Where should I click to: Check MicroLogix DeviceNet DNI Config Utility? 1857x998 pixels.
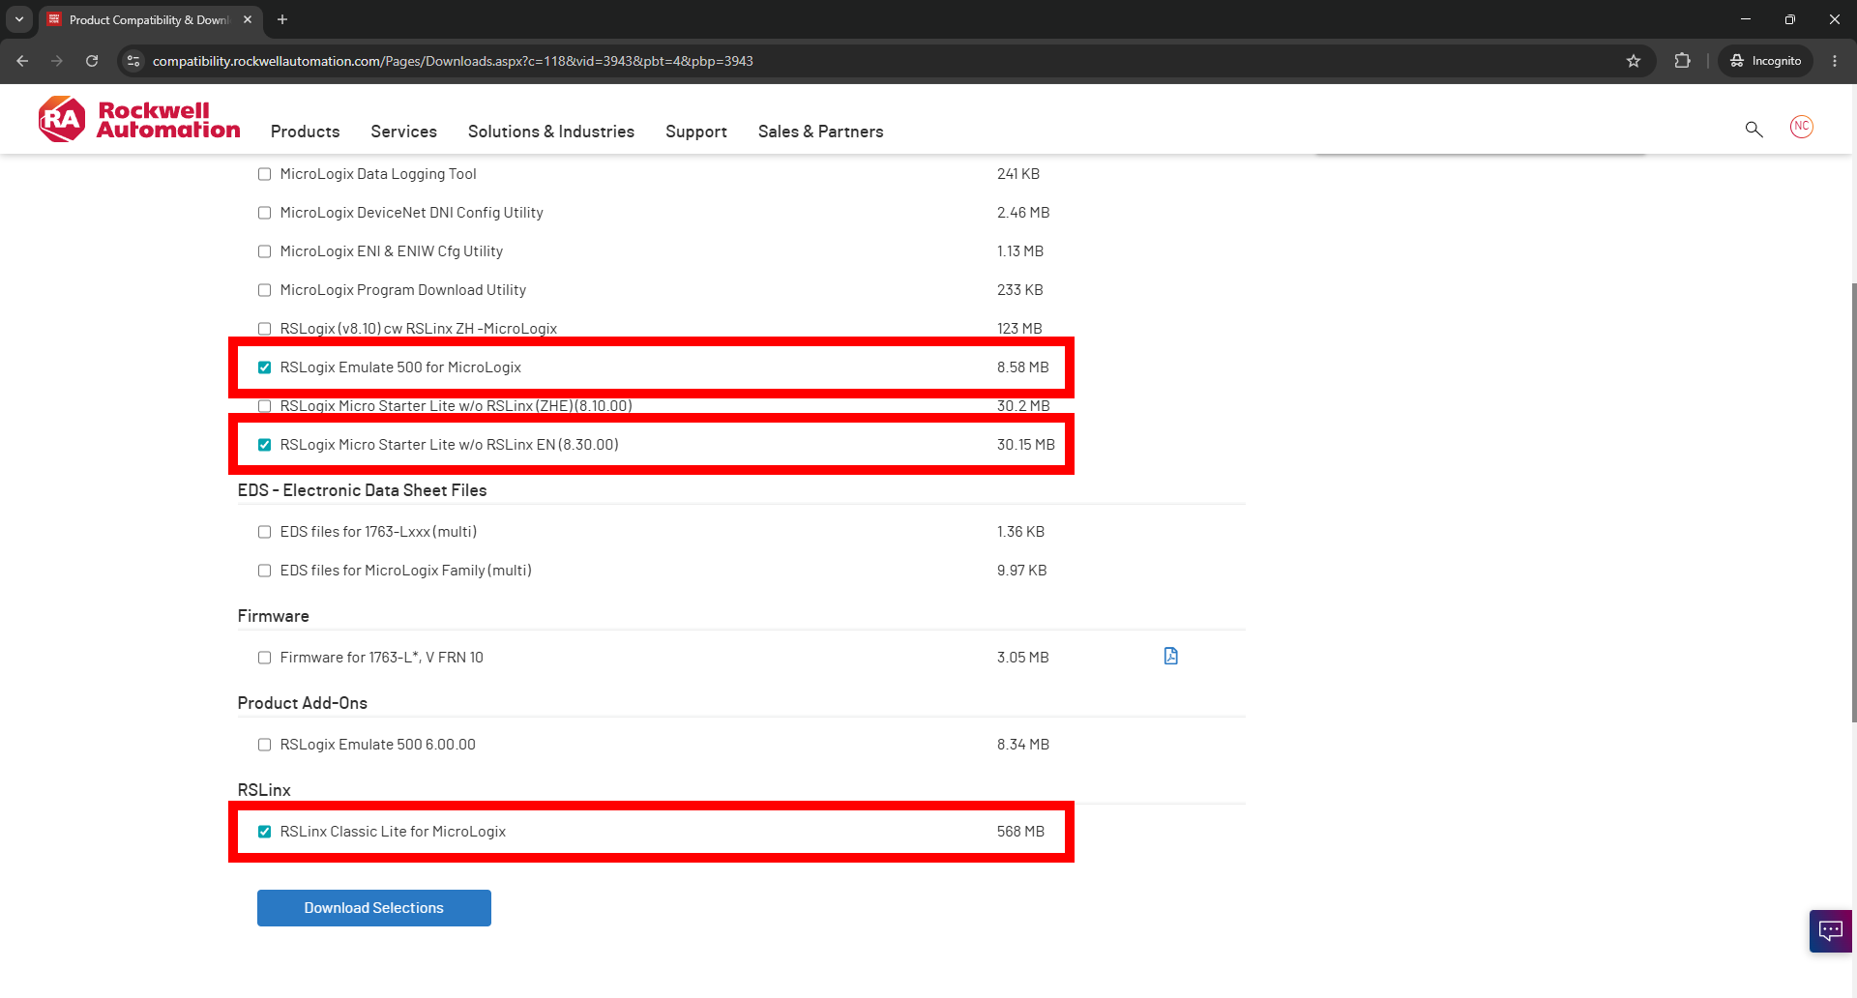264,213
